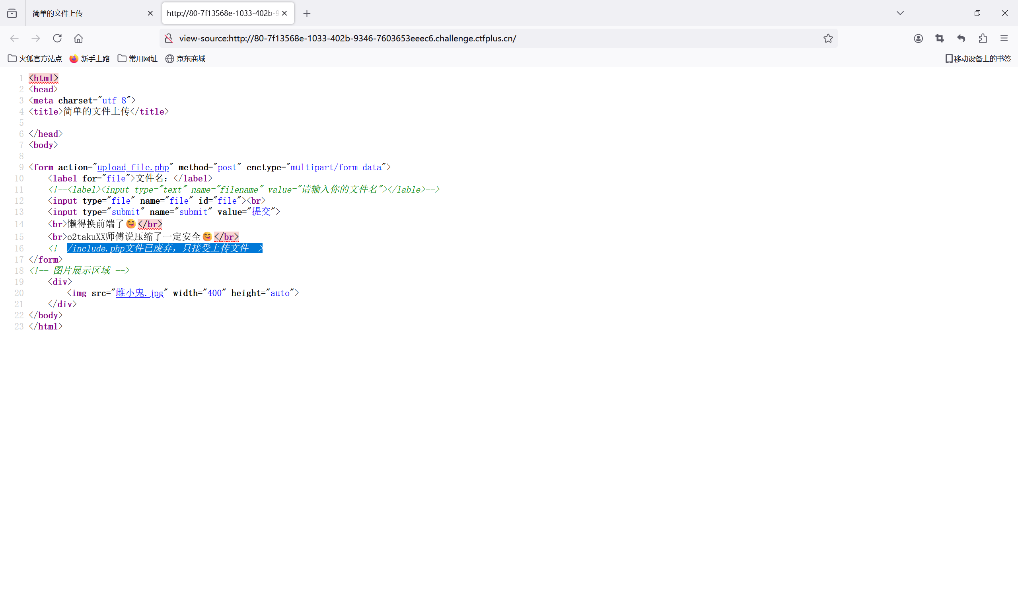Click the commented filename input line
Screen dimensions: 1018x604
coord(244,190)
